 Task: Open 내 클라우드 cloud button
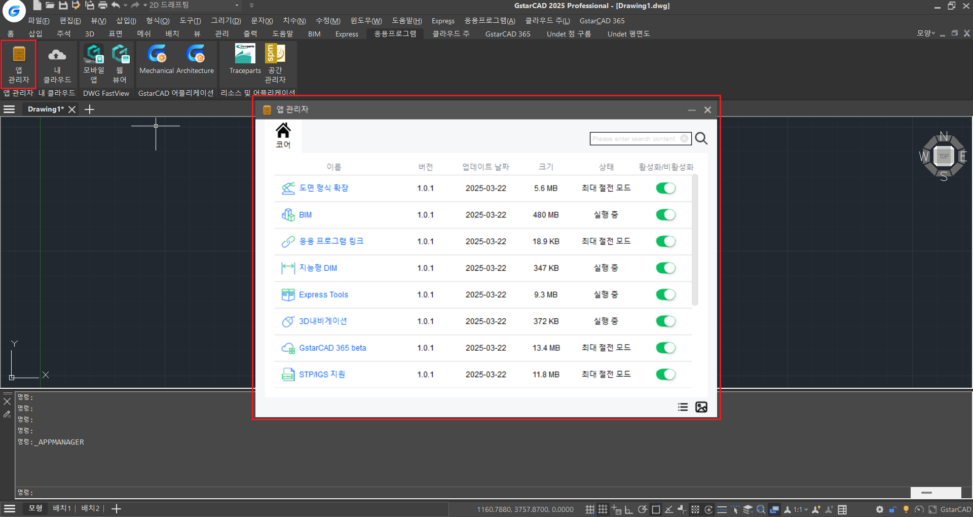coord(57,65)
